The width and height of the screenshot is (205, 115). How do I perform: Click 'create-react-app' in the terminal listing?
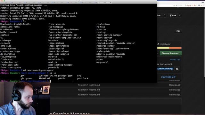(10, 51)
